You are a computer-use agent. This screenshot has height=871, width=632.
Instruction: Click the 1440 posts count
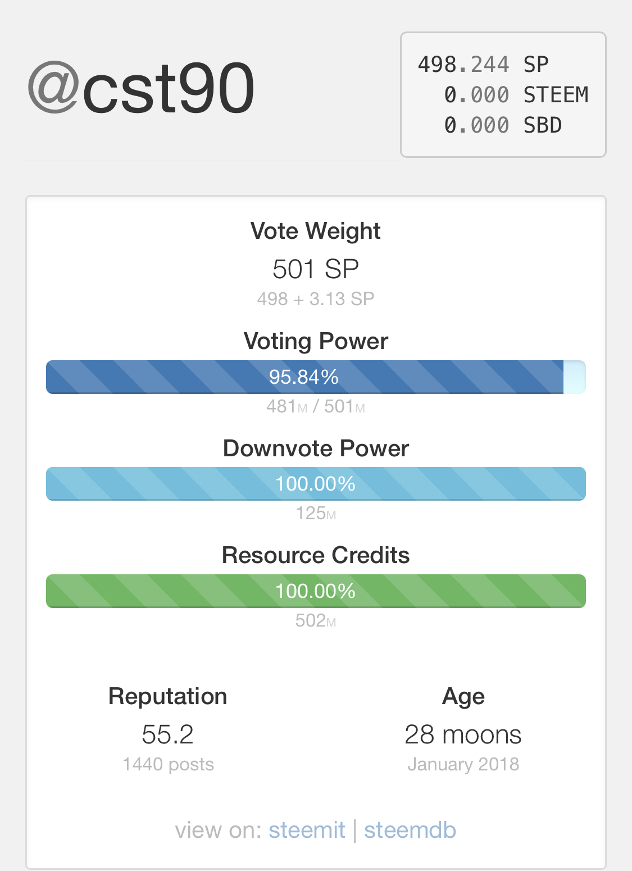(x=168, y=764)
